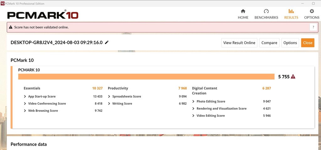Click the Digital Content Creation heading
Screen dimensions: 321x150
[204, 90]
